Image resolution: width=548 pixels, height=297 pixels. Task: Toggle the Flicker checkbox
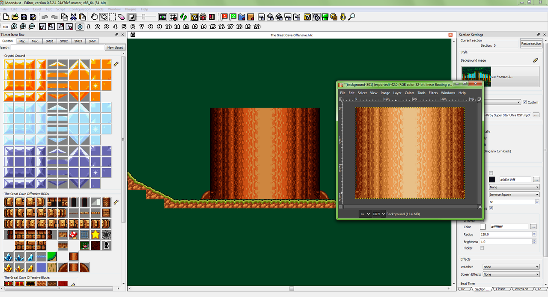click(482, 248)
